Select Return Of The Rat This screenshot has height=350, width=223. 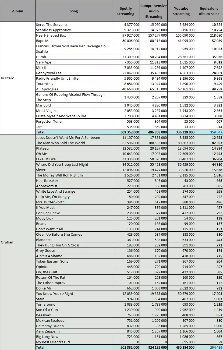click(74, 277)
